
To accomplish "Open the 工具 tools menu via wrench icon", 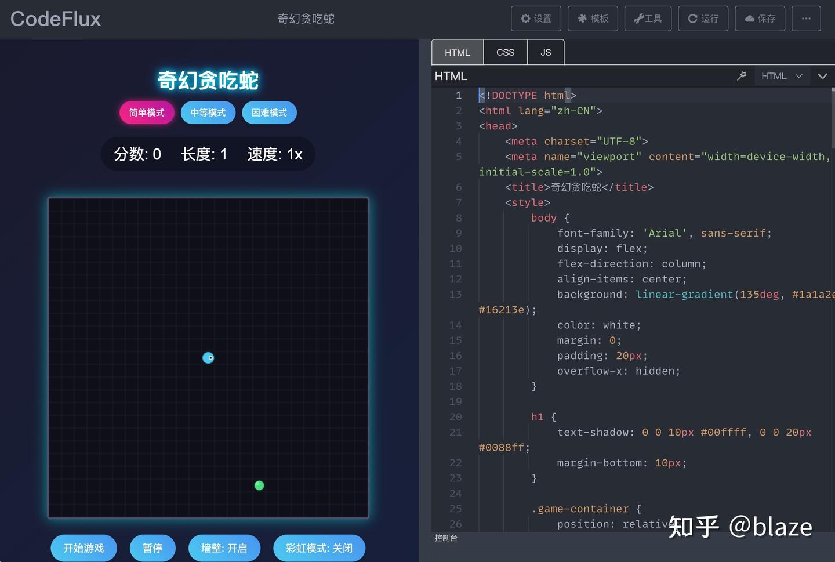I will point(647,18).
